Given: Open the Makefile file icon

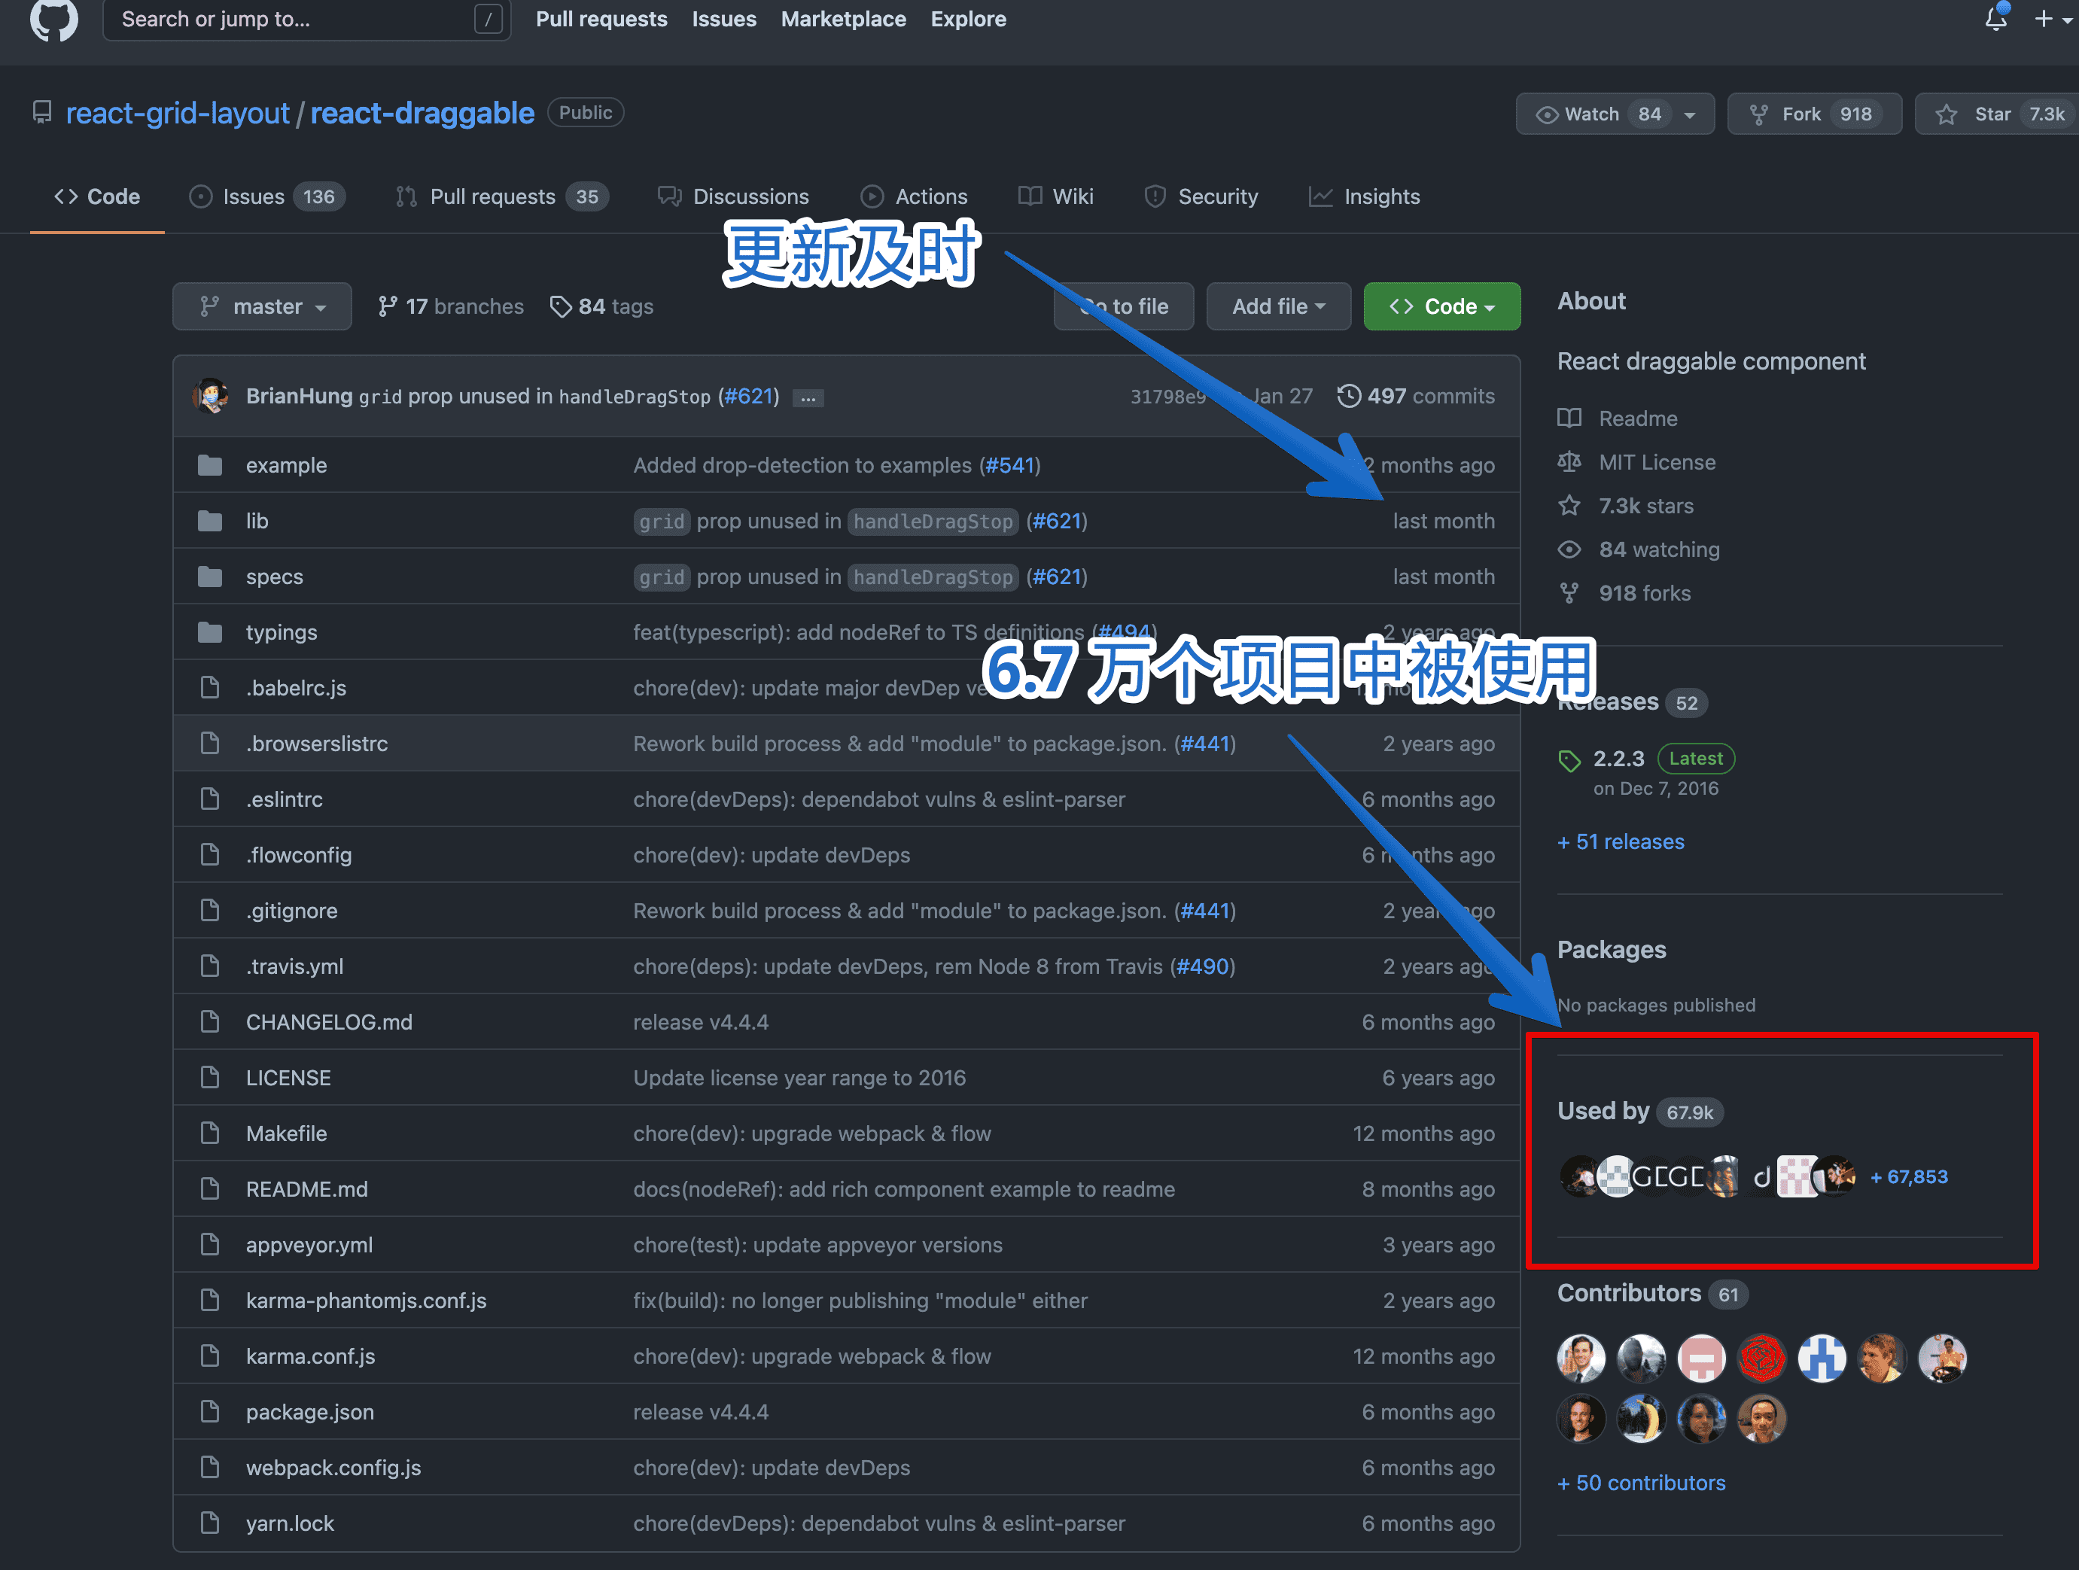Looking at the screenshot, I should [209, 1133].
